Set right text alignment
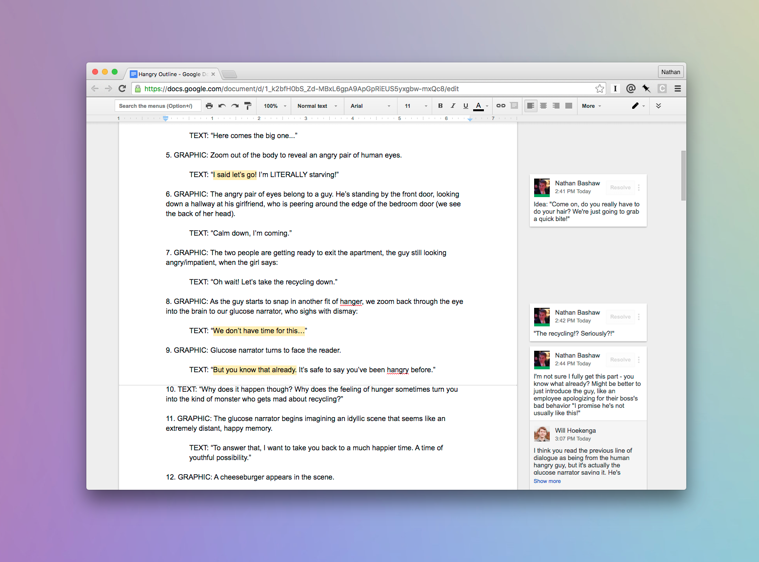The image size is (759, 562). coord(556,106)
